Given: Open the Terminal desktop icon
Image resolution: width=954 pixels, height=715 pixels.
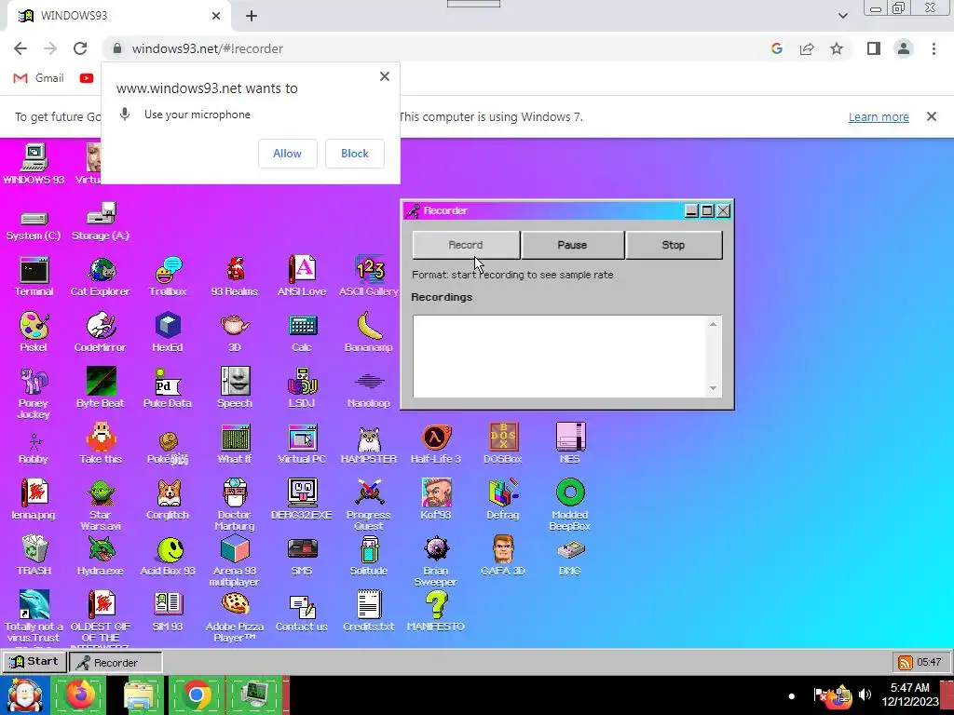Looking at the screenshot, I should 34,277.
